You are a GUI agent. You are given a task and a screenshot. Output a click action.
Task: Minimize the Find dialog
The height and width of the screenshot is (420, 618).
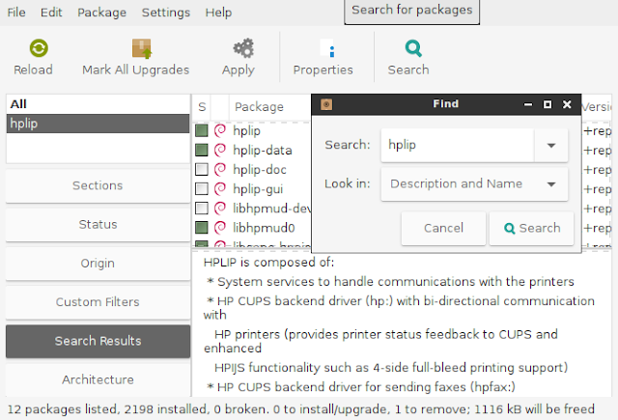(528, 104)
